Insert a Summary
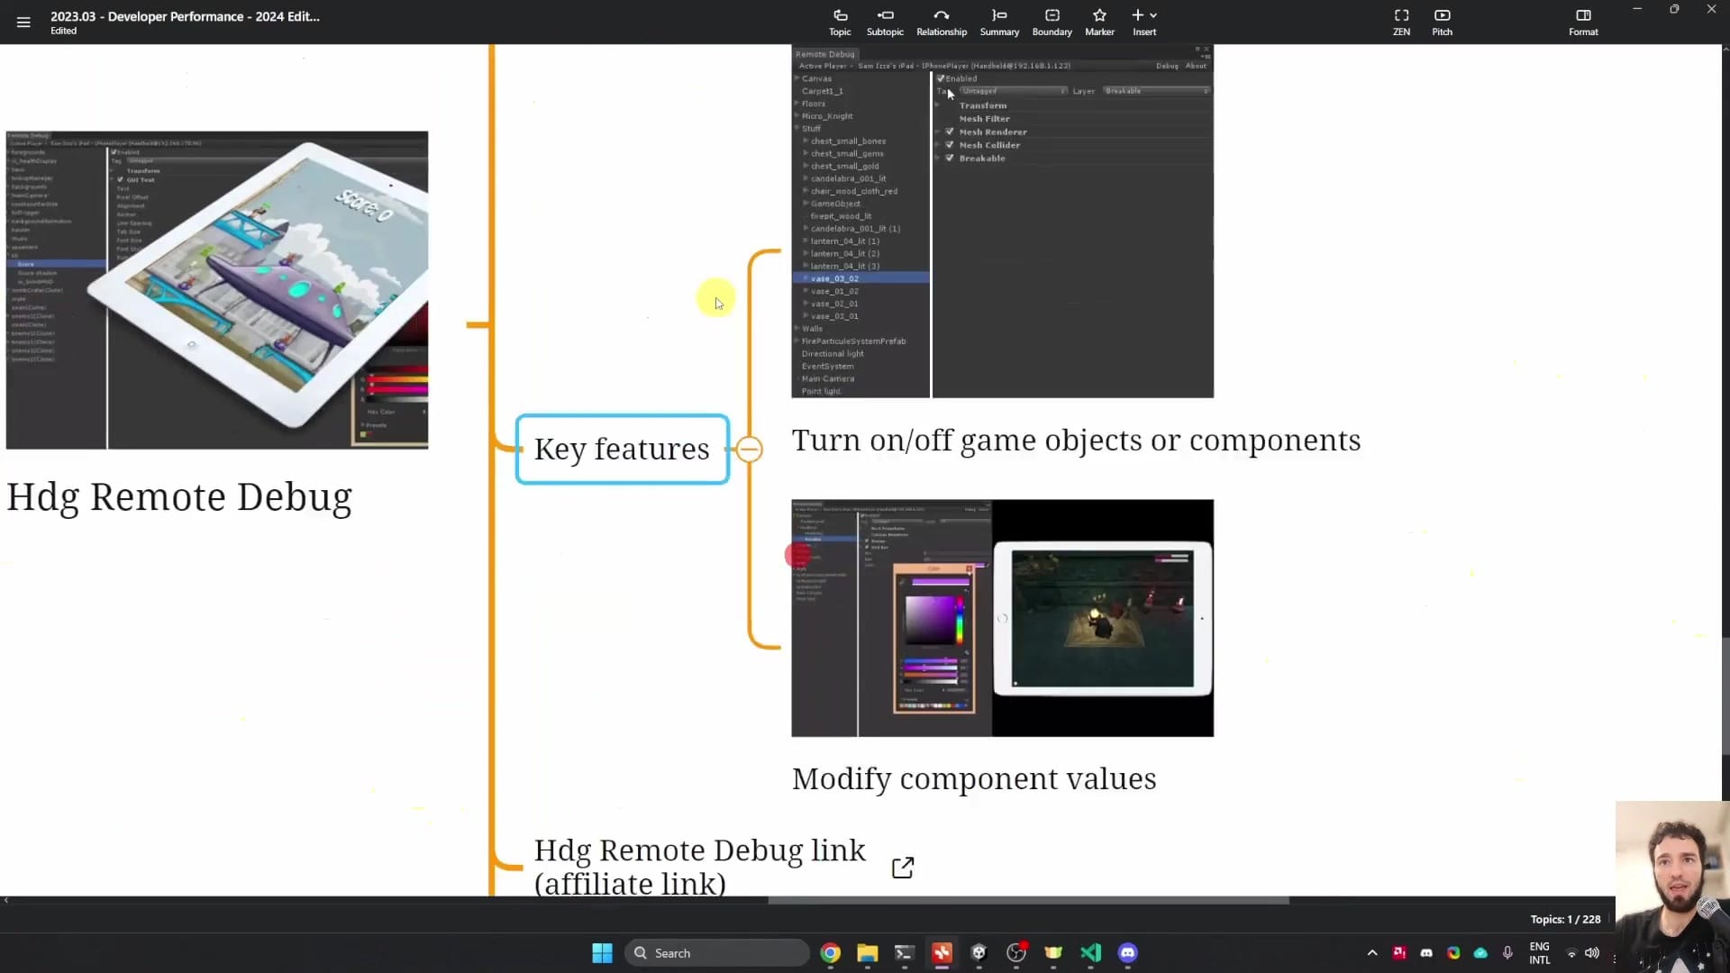 [x=998, y=22]
